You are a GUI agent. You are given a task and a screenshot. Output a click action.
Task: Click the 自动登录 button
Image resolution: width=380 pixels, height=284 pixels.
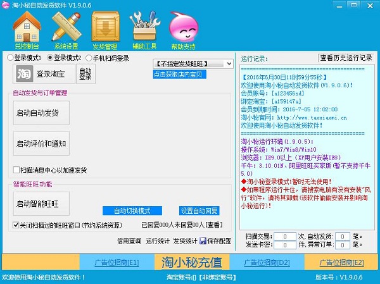[x=85, y=74]
